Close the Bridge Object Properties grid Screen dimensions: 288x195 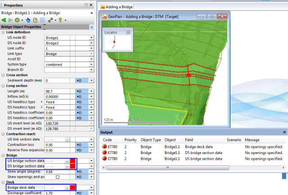[92, 27]
